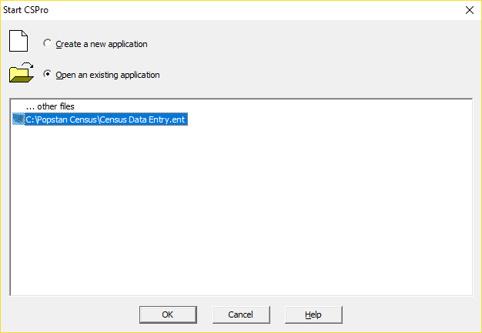Choose the "... other files" list entry
The image size is (482, 333).
50,106
